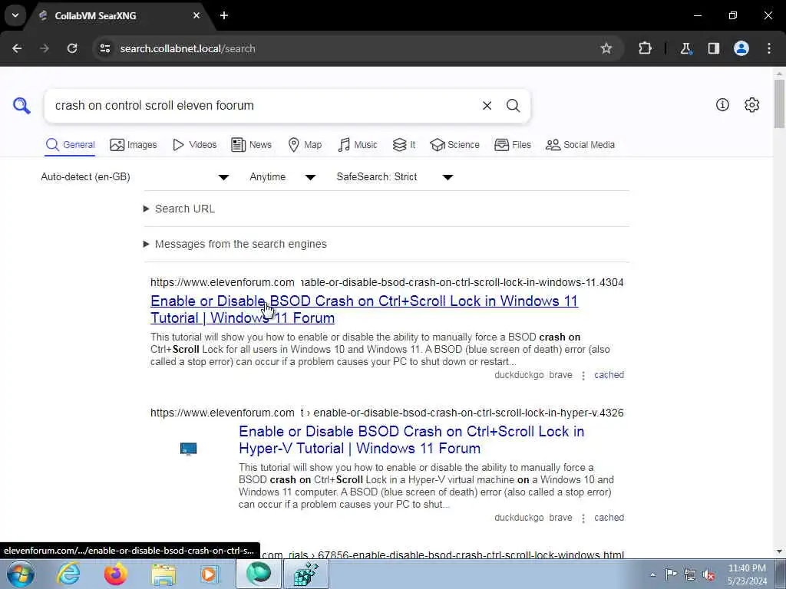Submit search with the magnifier button
The width and height of the screenshot is (786, 589).
(513, 106)
